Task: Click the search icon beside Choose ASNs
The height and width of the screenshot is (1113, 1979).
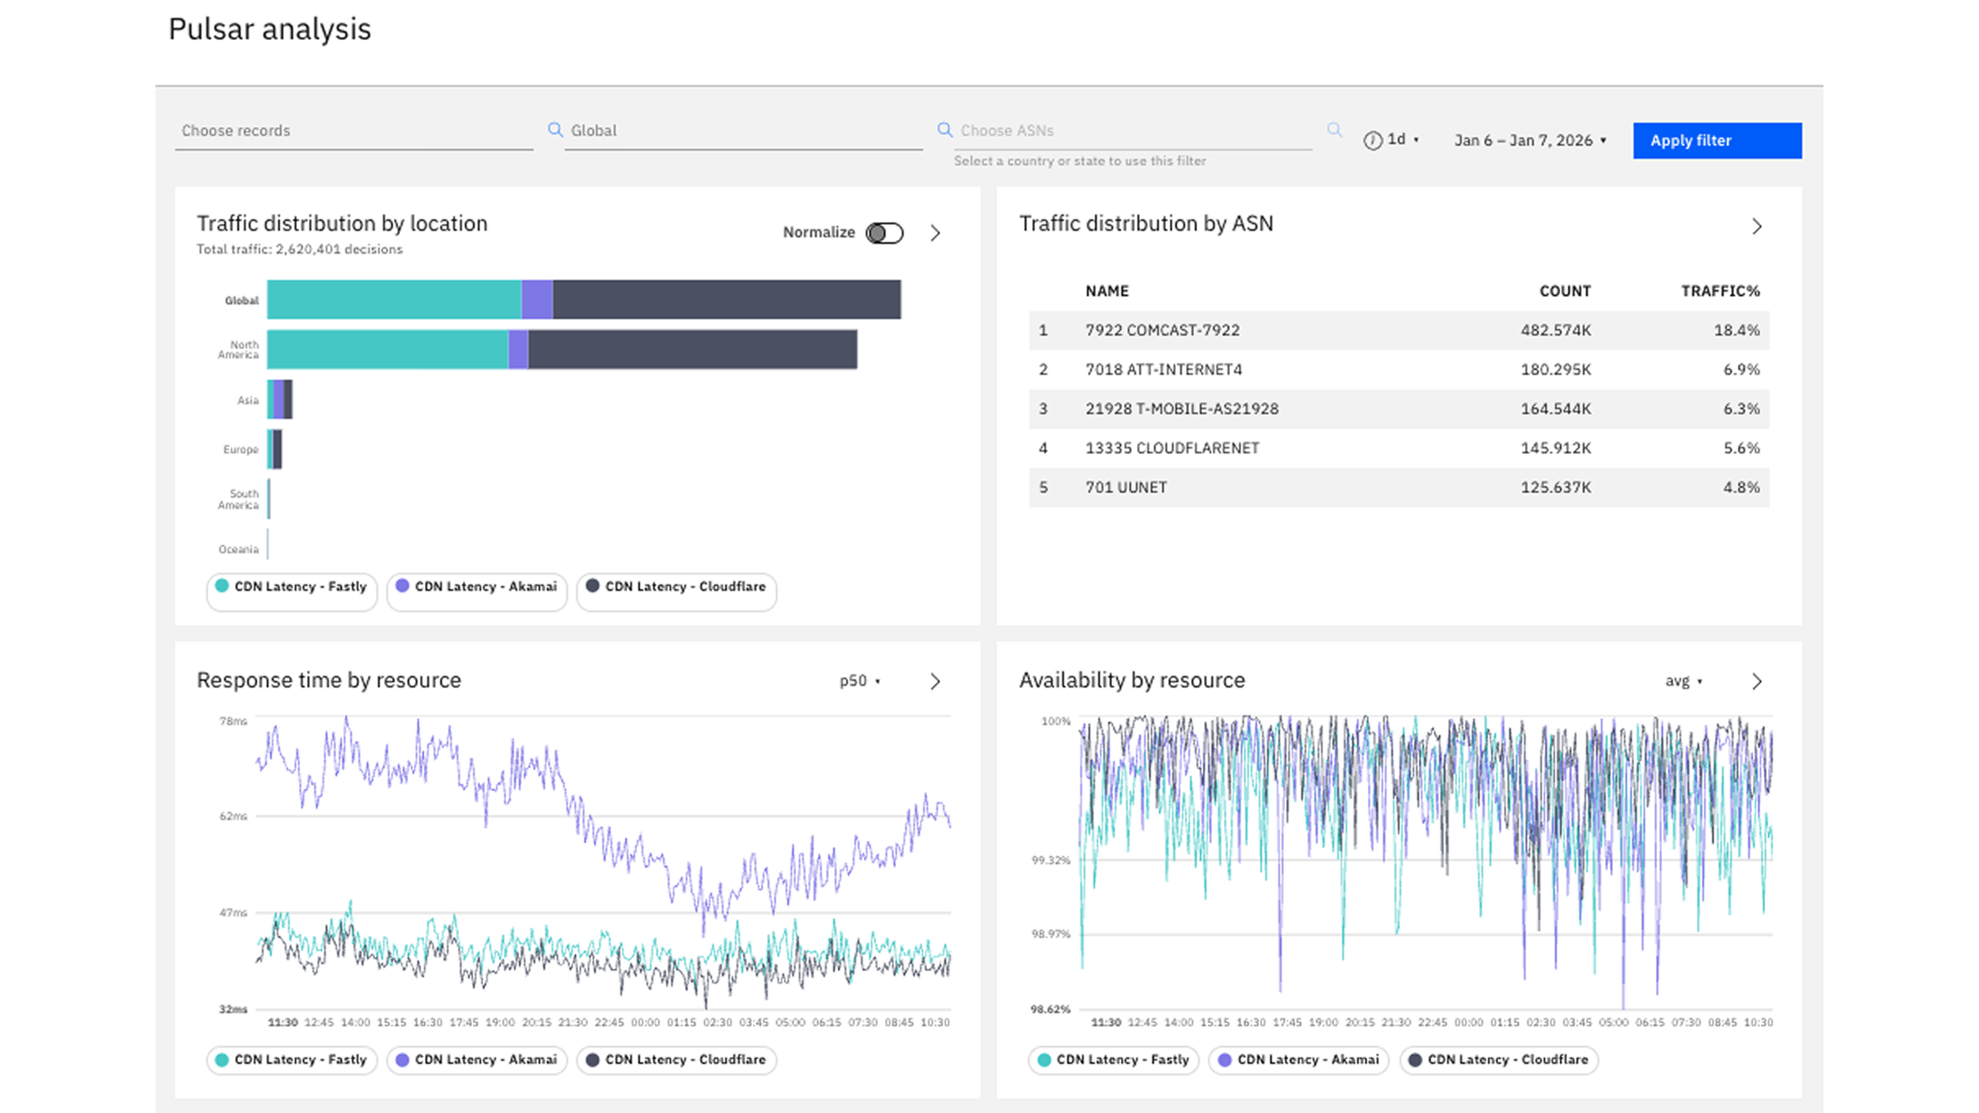Action: point(944,129)
